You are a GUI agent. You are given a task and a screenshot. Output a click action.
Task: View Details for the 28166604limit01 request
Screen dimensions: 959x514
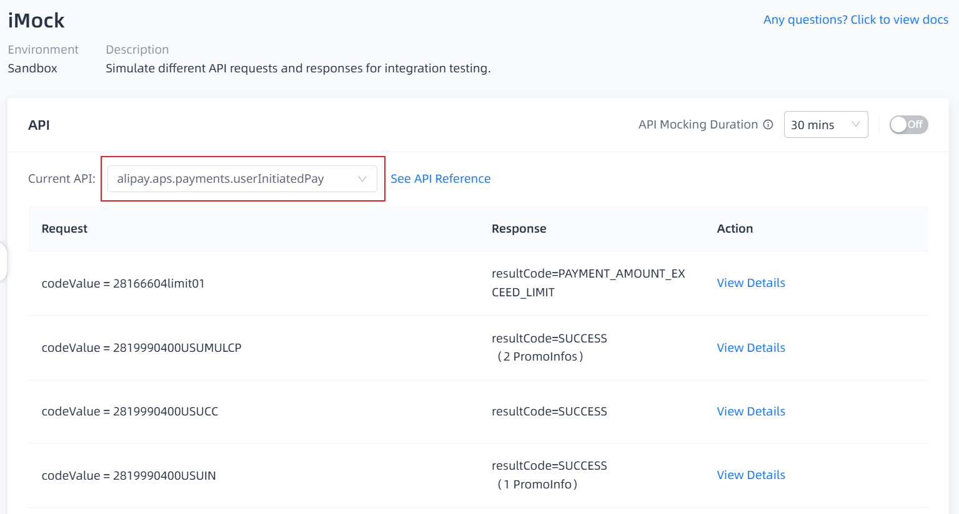point(750,283)
